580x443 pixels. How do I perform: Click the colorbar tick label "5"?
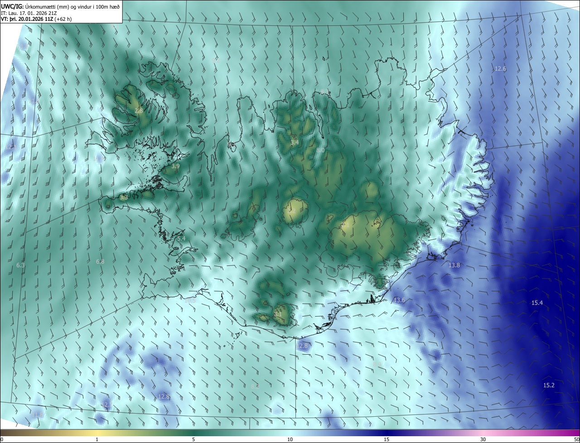pyautogui.click(x=193, y=439)
